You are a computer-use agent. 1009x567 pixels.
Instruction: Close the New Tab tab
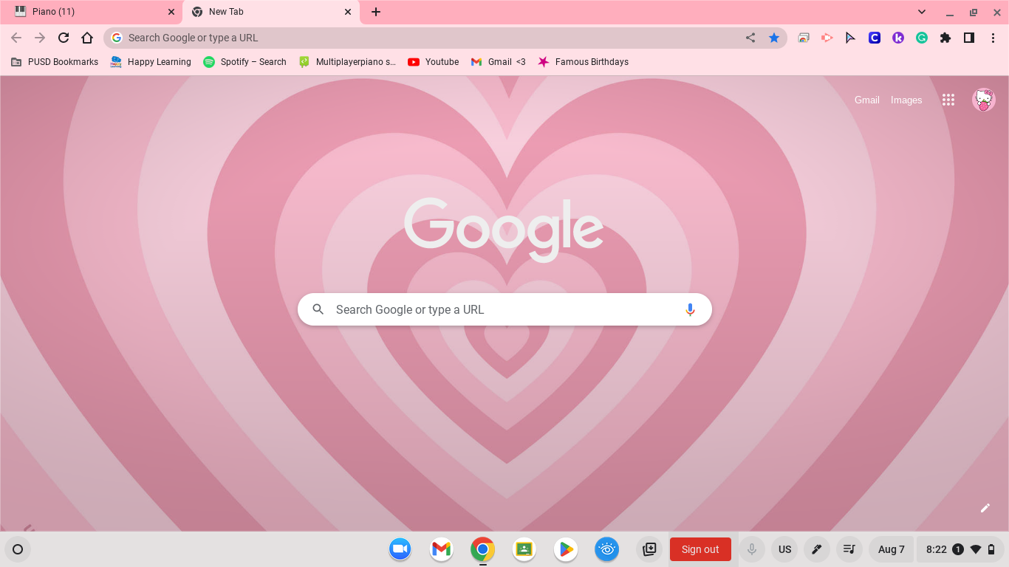(348, 12)
